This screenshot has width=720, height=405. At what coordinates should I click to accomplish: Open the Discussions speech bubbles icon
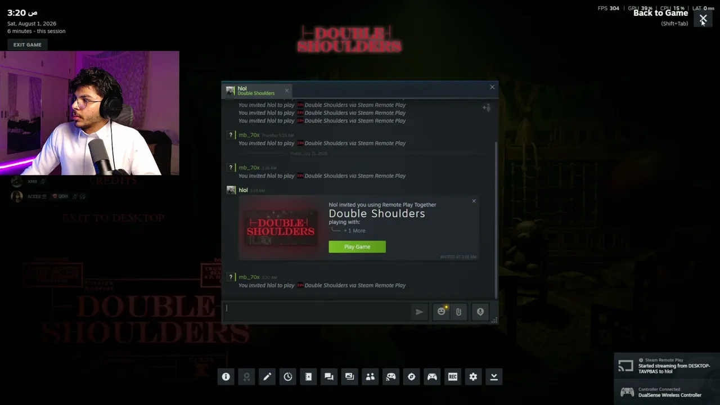pyautogui.click(x=329, y=377)
